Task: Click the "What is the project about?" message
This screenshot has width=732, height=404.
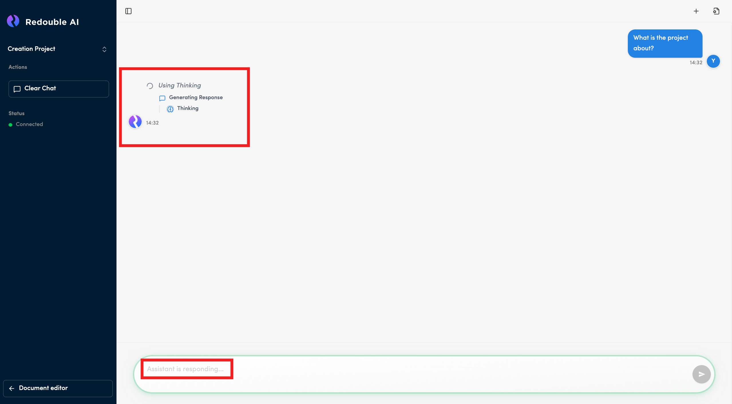Action: coord(664,43)
